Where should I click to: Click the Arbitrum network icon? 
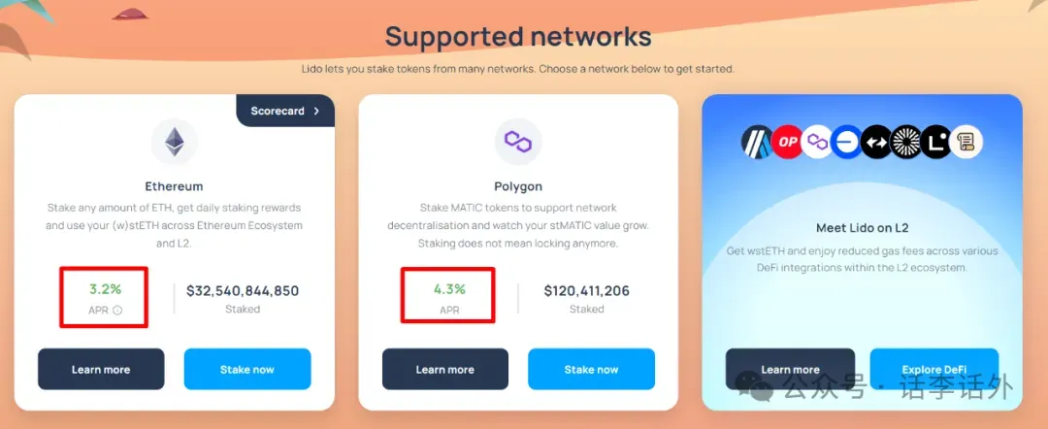point(757,142)
